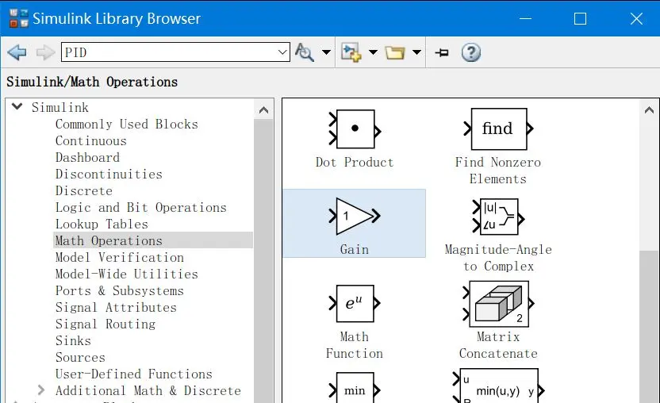Open help with question mark icon
The height and width of the screenshot is (403, 660).
tap(470, 52)
